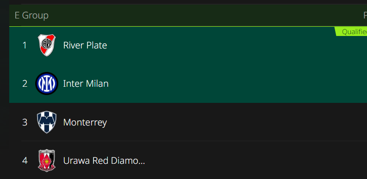Click rank number 1 in standings
The height and width of the screenshot is (179, 367).
25,45
